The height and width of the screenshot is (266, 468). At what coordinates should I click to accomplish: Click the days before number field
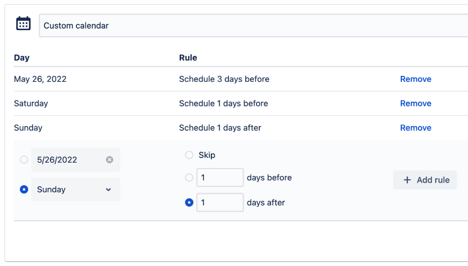[x=219, y=178]
